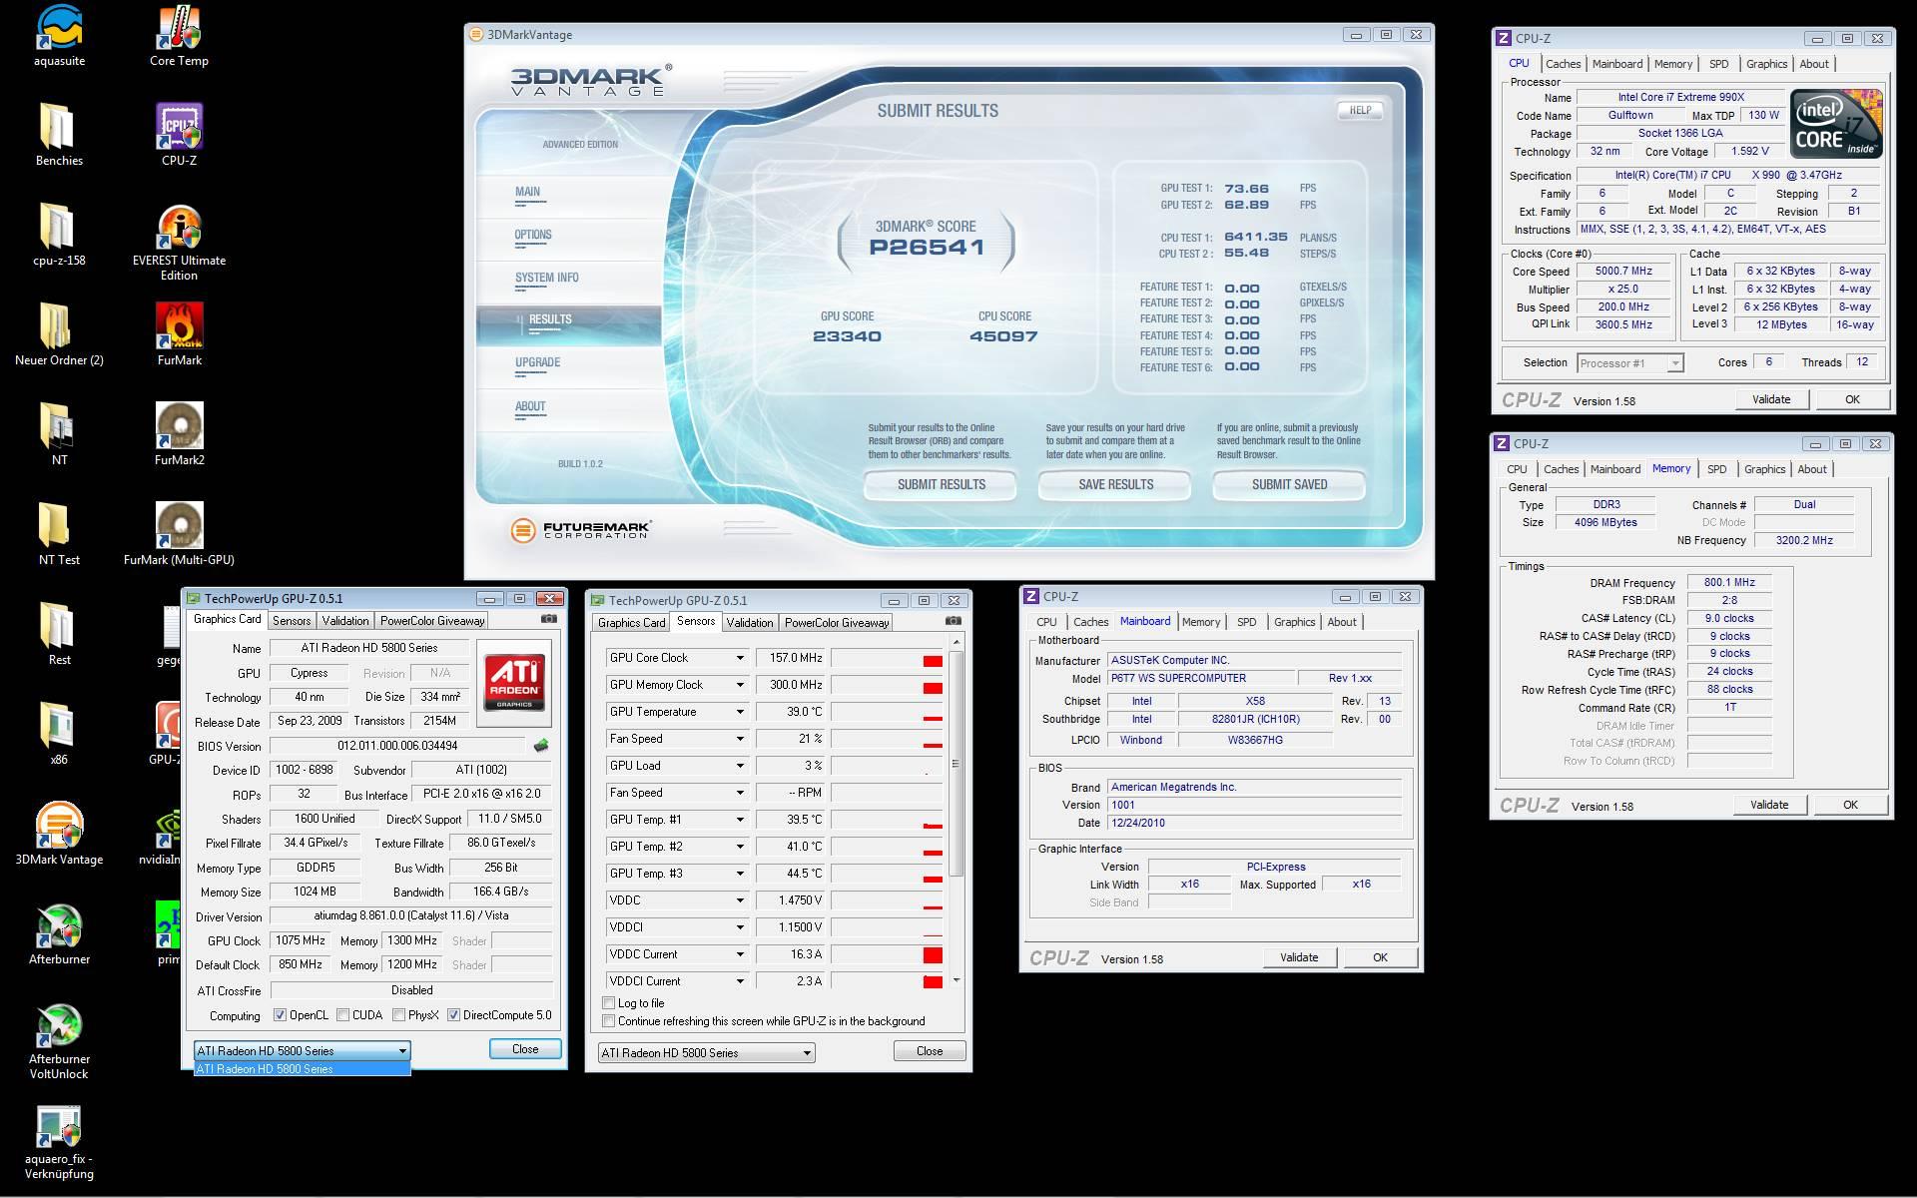Open the Processor #1 selection dropdown in CPU-Z
Image resolution: width=1917 pixels, height=1198 pixels.
click(1629, 363)
